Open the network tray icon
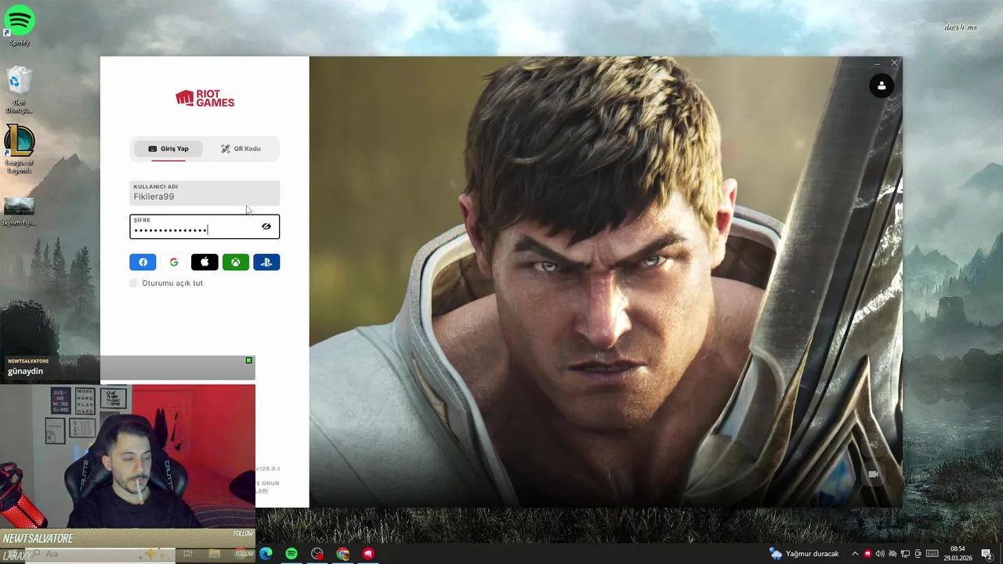This screenshot has width=1003, height=564. pos(905,554)
